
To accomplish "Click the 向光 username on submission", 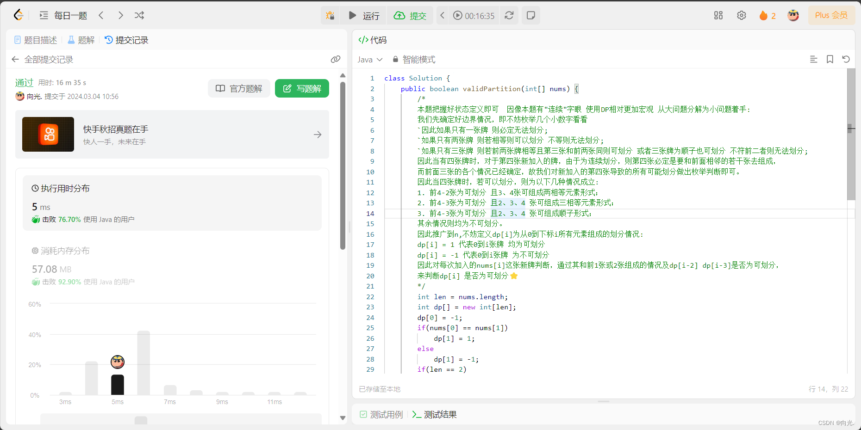I will [34, 96].
